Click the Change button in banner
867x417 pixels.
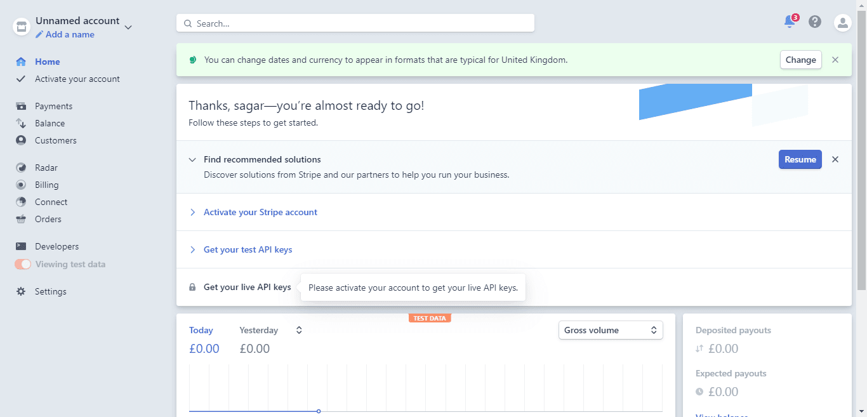(x=801, y=60)
